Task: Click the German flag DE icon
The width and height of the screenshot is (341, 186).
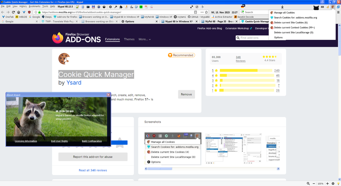Action: (243, 6)
